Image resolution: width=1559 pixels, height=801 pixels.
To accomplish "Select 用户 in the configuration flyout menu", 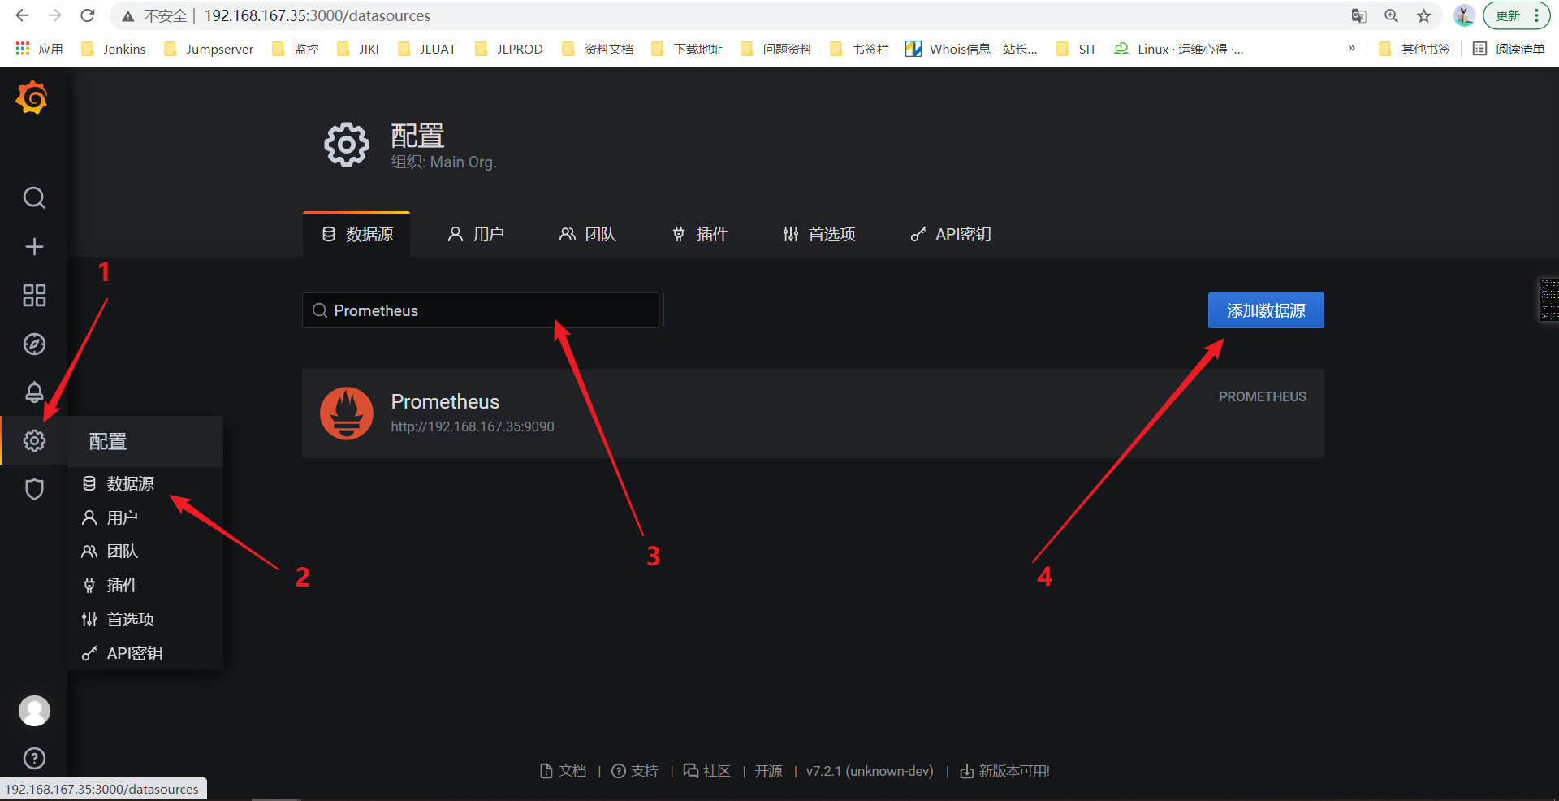I will click(122, 517).
